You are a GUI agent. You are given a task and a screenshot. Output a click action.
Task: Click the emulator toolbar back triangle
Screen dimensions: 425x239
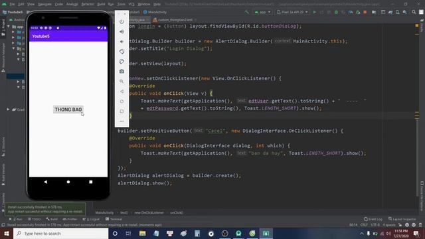coord(122,92)
